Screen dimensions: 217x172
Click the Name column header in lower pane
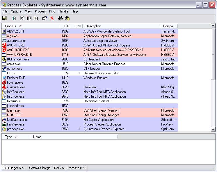point(37,137)
